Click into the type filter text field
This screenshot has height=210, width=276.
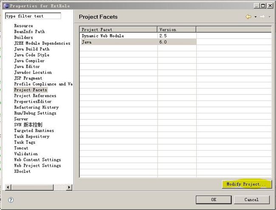tap(33, 16)
